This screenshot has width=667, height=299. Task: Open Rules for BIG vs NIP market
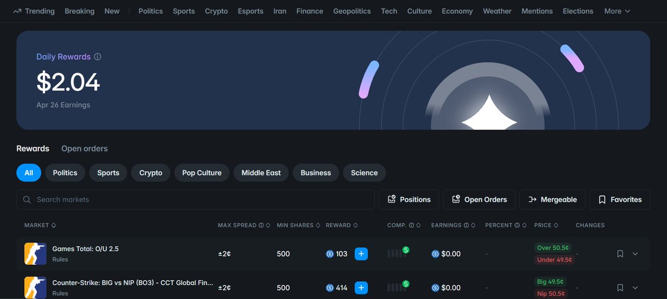[60, 293]
